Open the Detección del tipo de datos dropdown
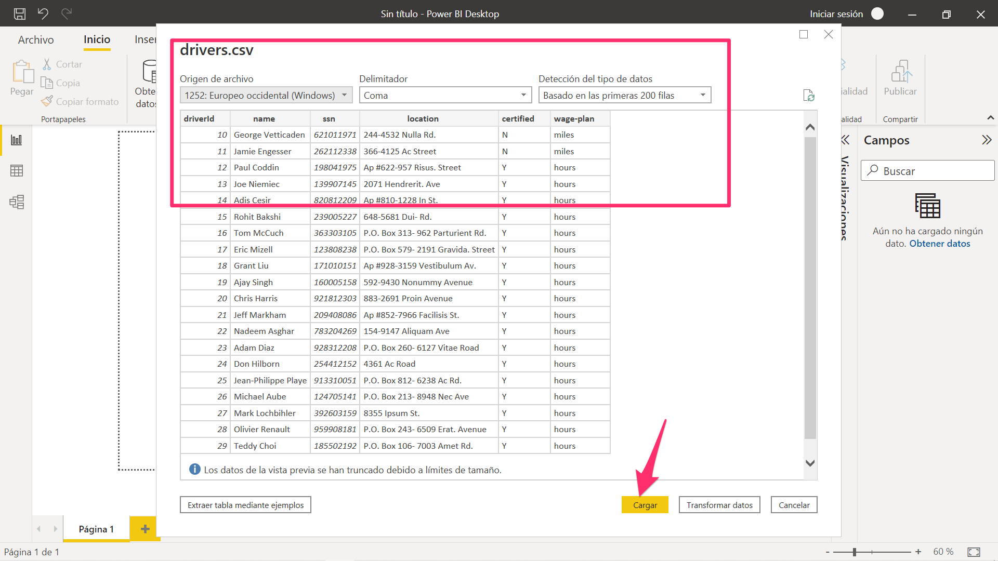The height and width of the screenshot is (561, 998). [625, 95]
